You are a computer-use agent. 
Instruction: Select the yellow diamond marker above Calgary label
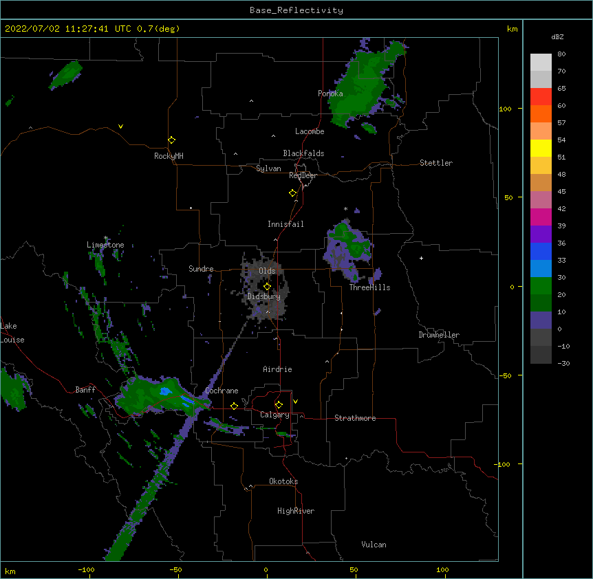click(x=279, y=405)
